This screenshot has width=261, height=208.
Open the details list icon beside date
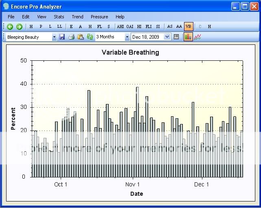(x=176, y=37)
